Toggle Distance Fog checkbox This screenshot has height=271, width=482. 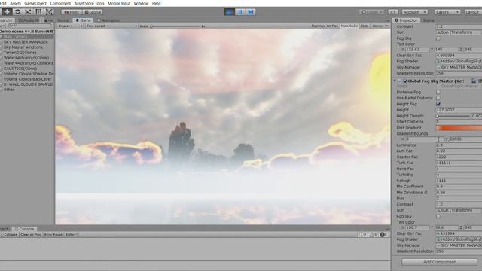click(438, 92)
